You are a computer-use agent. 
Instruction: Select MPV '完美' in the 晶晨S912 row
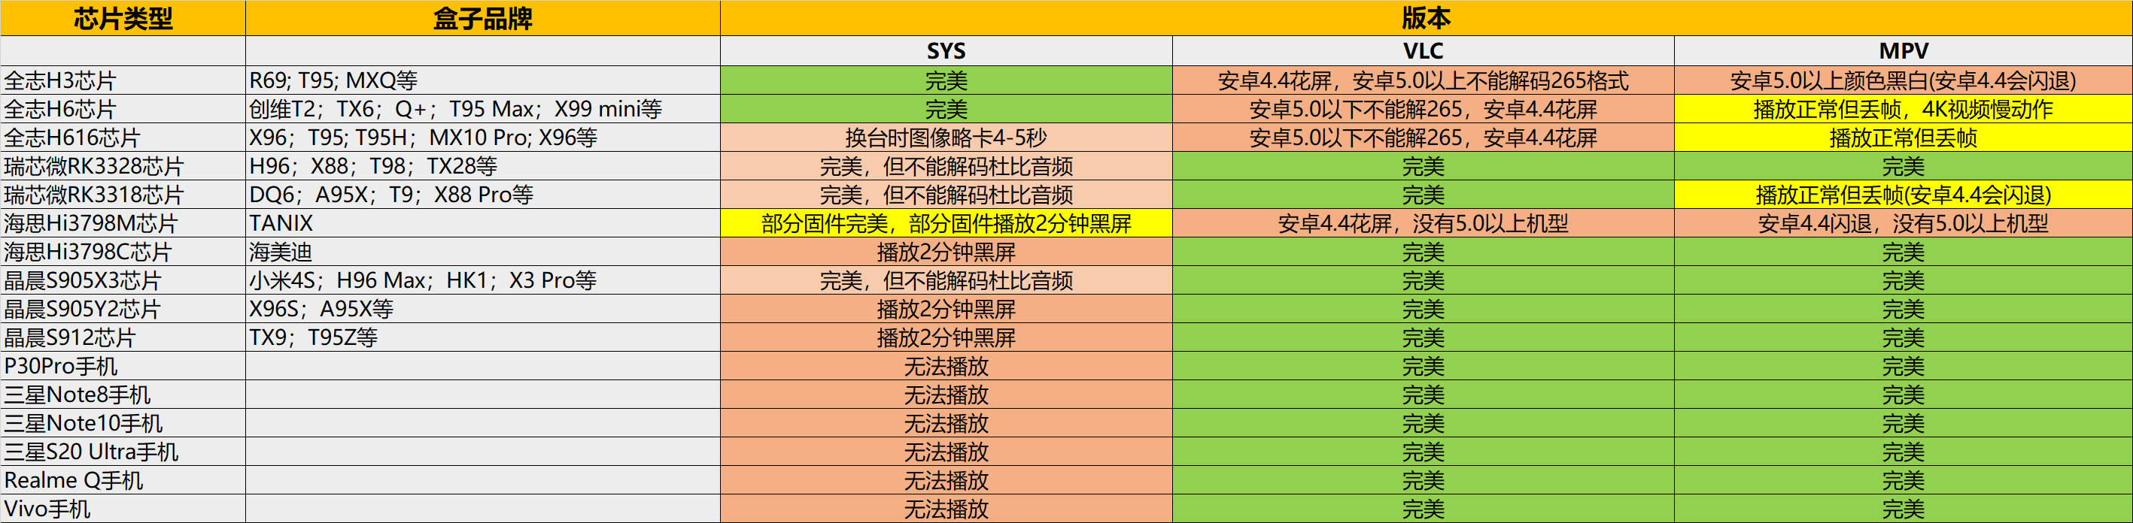point(1903,337)
